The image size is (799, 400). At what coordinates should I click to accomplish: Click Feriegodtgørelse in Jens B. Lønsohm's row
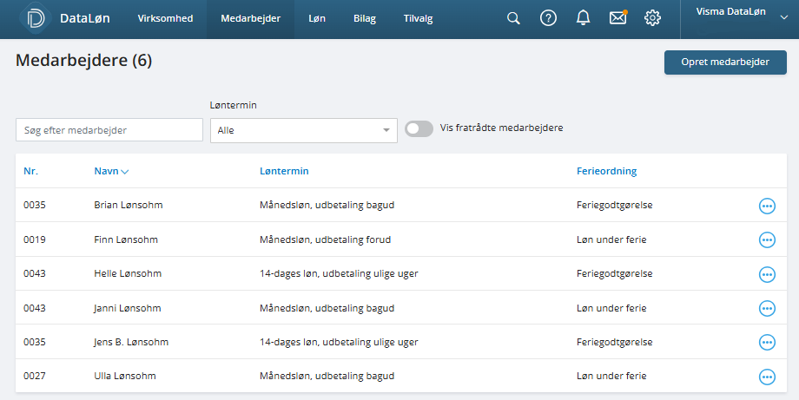(615, 343)
